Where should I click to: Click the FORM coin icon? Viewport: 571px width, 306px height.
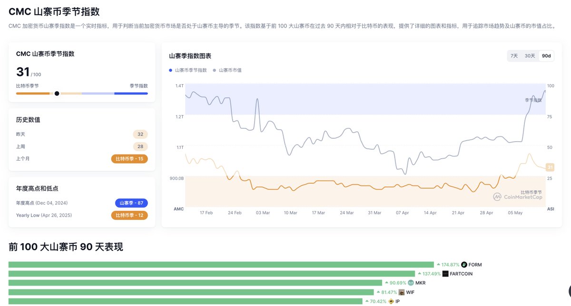tap(464, 265)
